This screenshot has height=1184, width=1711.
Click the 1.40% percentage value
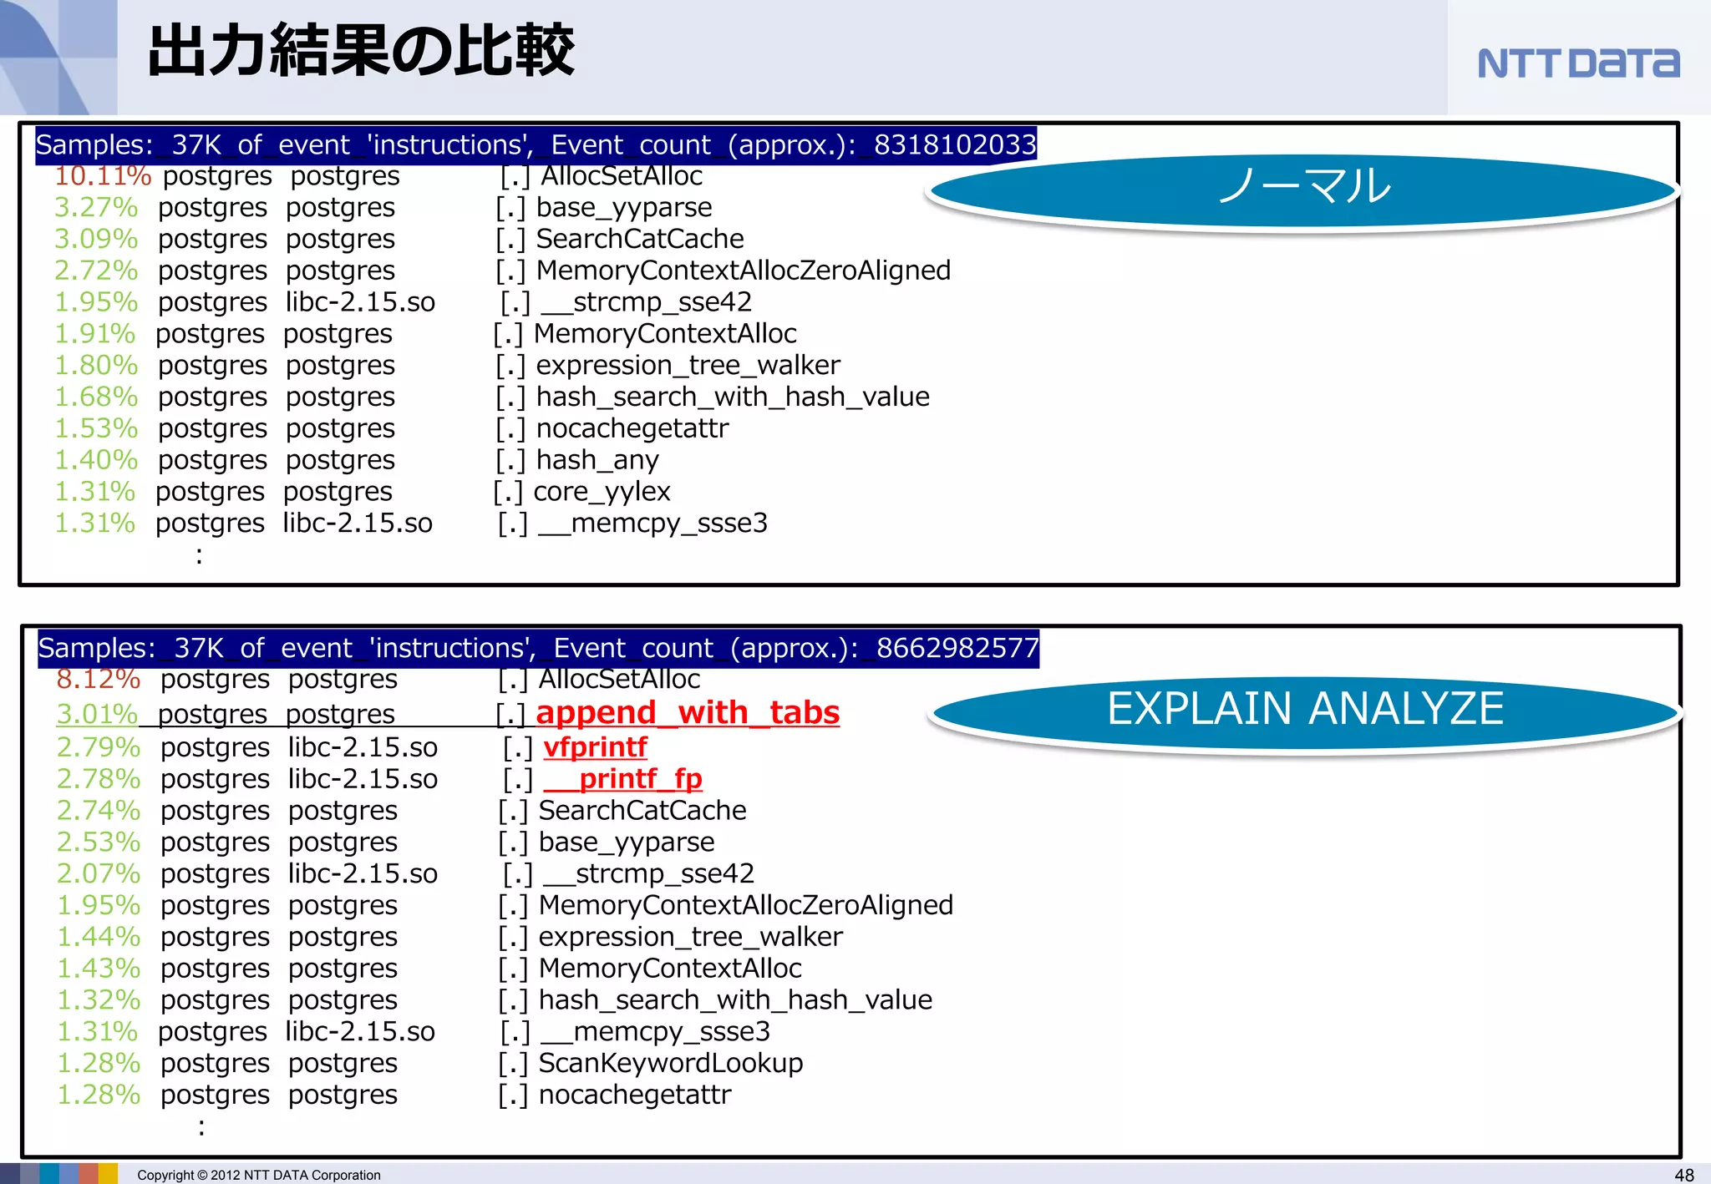click(96, 460)
